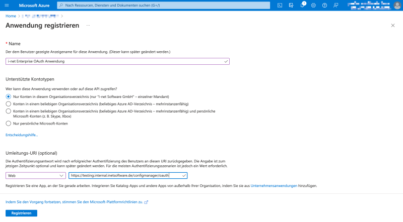This screenshot has width=403, height=222.
Task: Select 'Nur Konten in diesem Organisationsverzeichnis' option
Action: (8, 96)
